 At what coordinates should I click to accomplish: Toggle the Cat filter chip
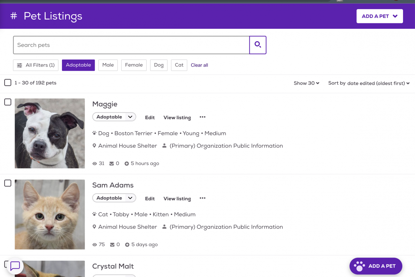pyautogui.click(x=179, y=65)
